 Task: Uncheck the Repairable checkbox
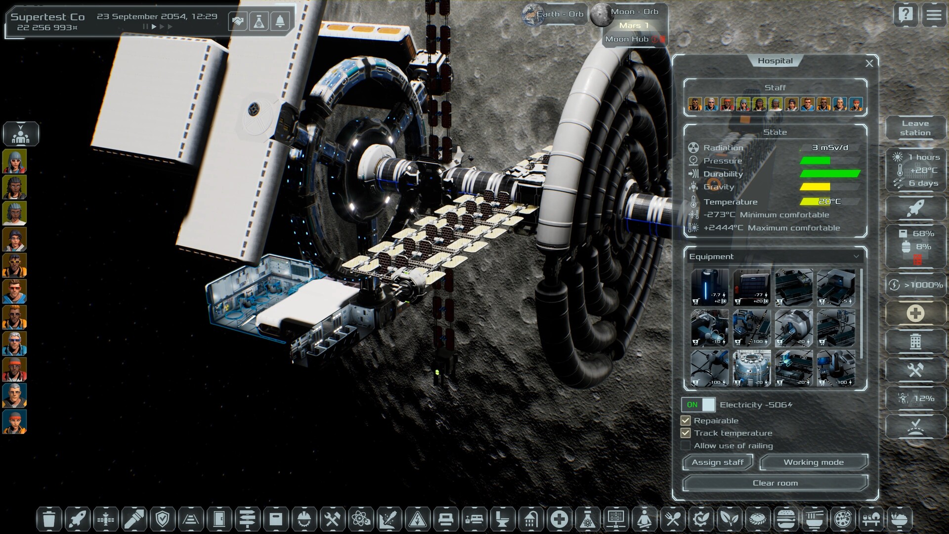click(686, 420)
